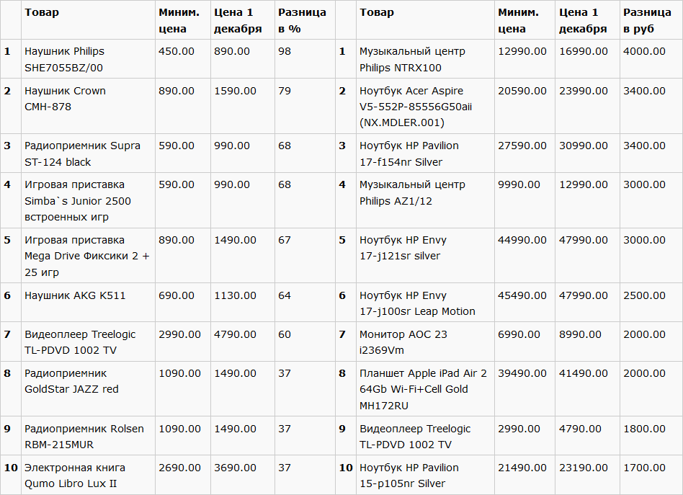The width and height of the screenshot is (683, 495).
Task: Click 'Ноутбук HP Pavilion 15-p105nr Silver'
Action: click(425, 475)
